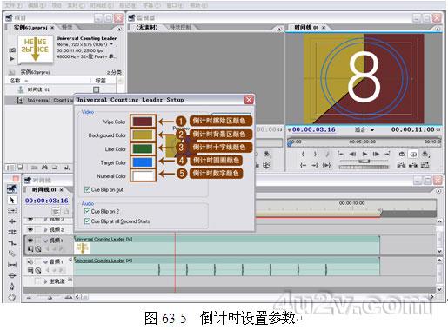Open timeline panel flyout menu arrow
This screenshot has height=330, width=448.
438,191
